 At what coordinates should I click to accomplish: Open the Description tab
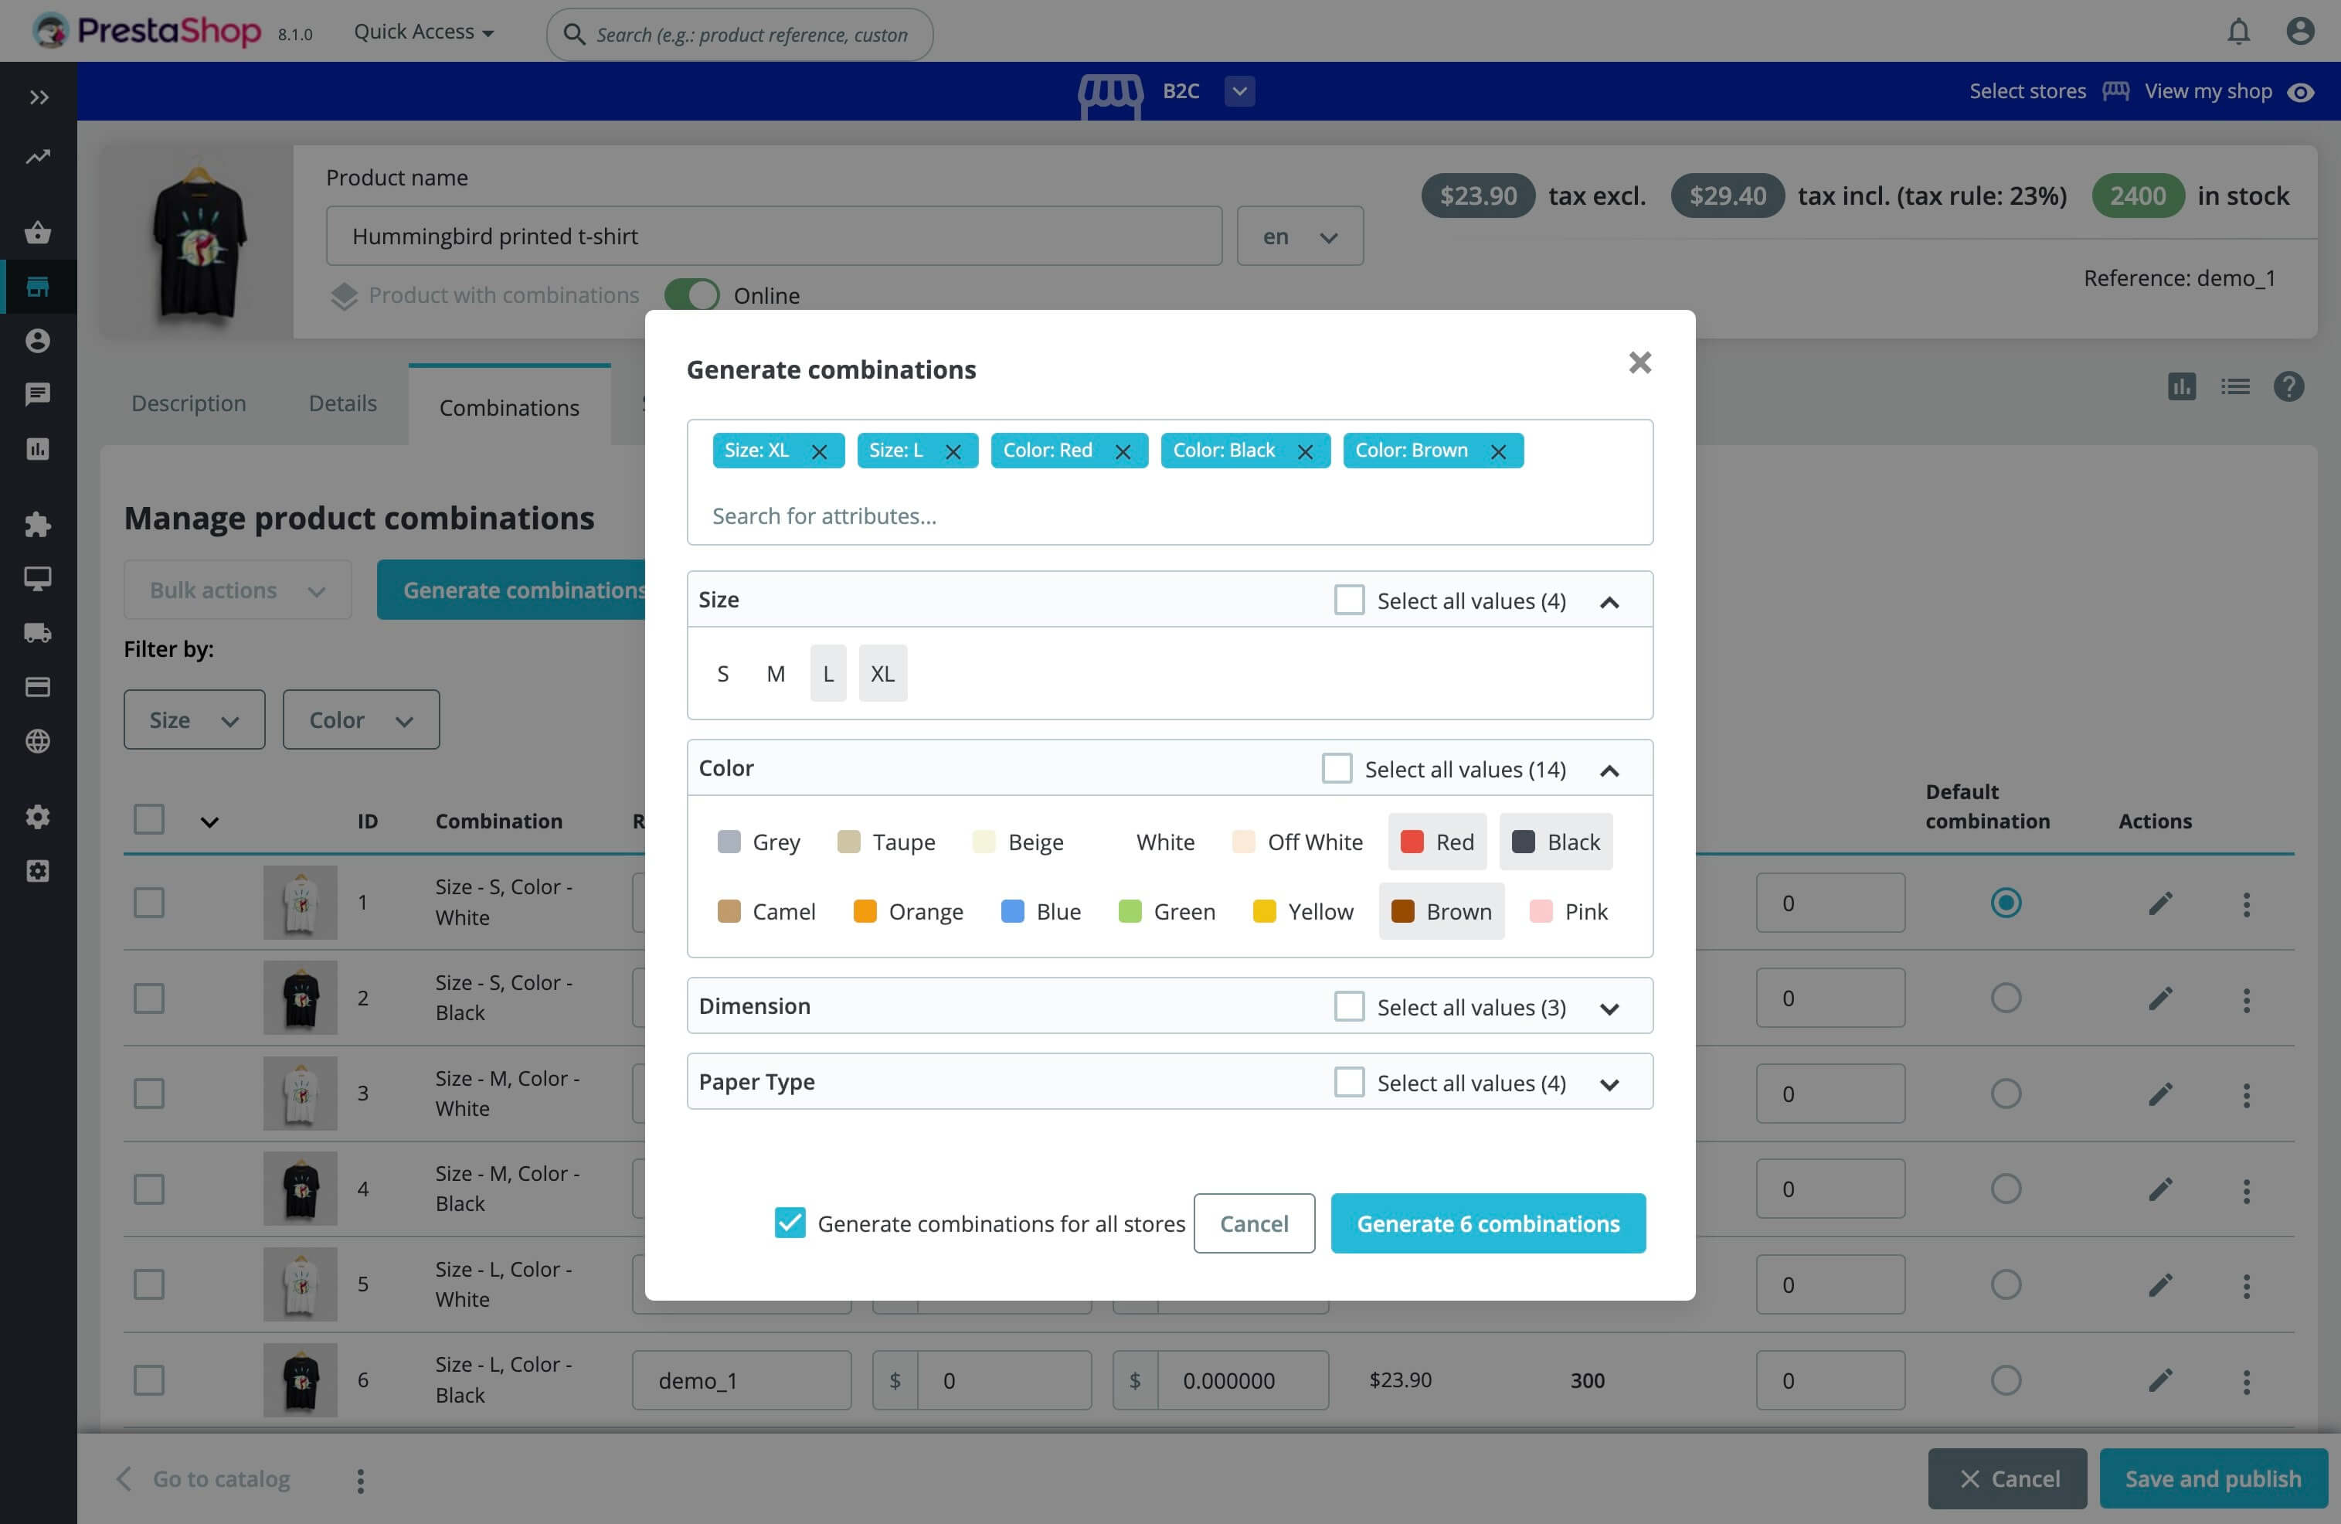189,403
